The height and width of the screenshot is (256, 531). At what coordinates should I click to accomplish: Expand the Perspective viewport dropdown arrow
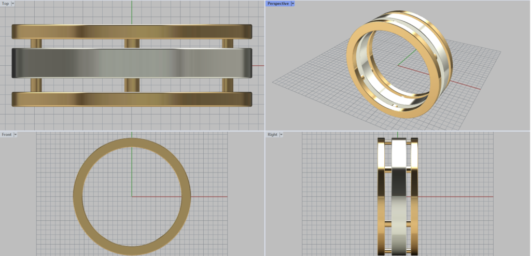(293, 3)
